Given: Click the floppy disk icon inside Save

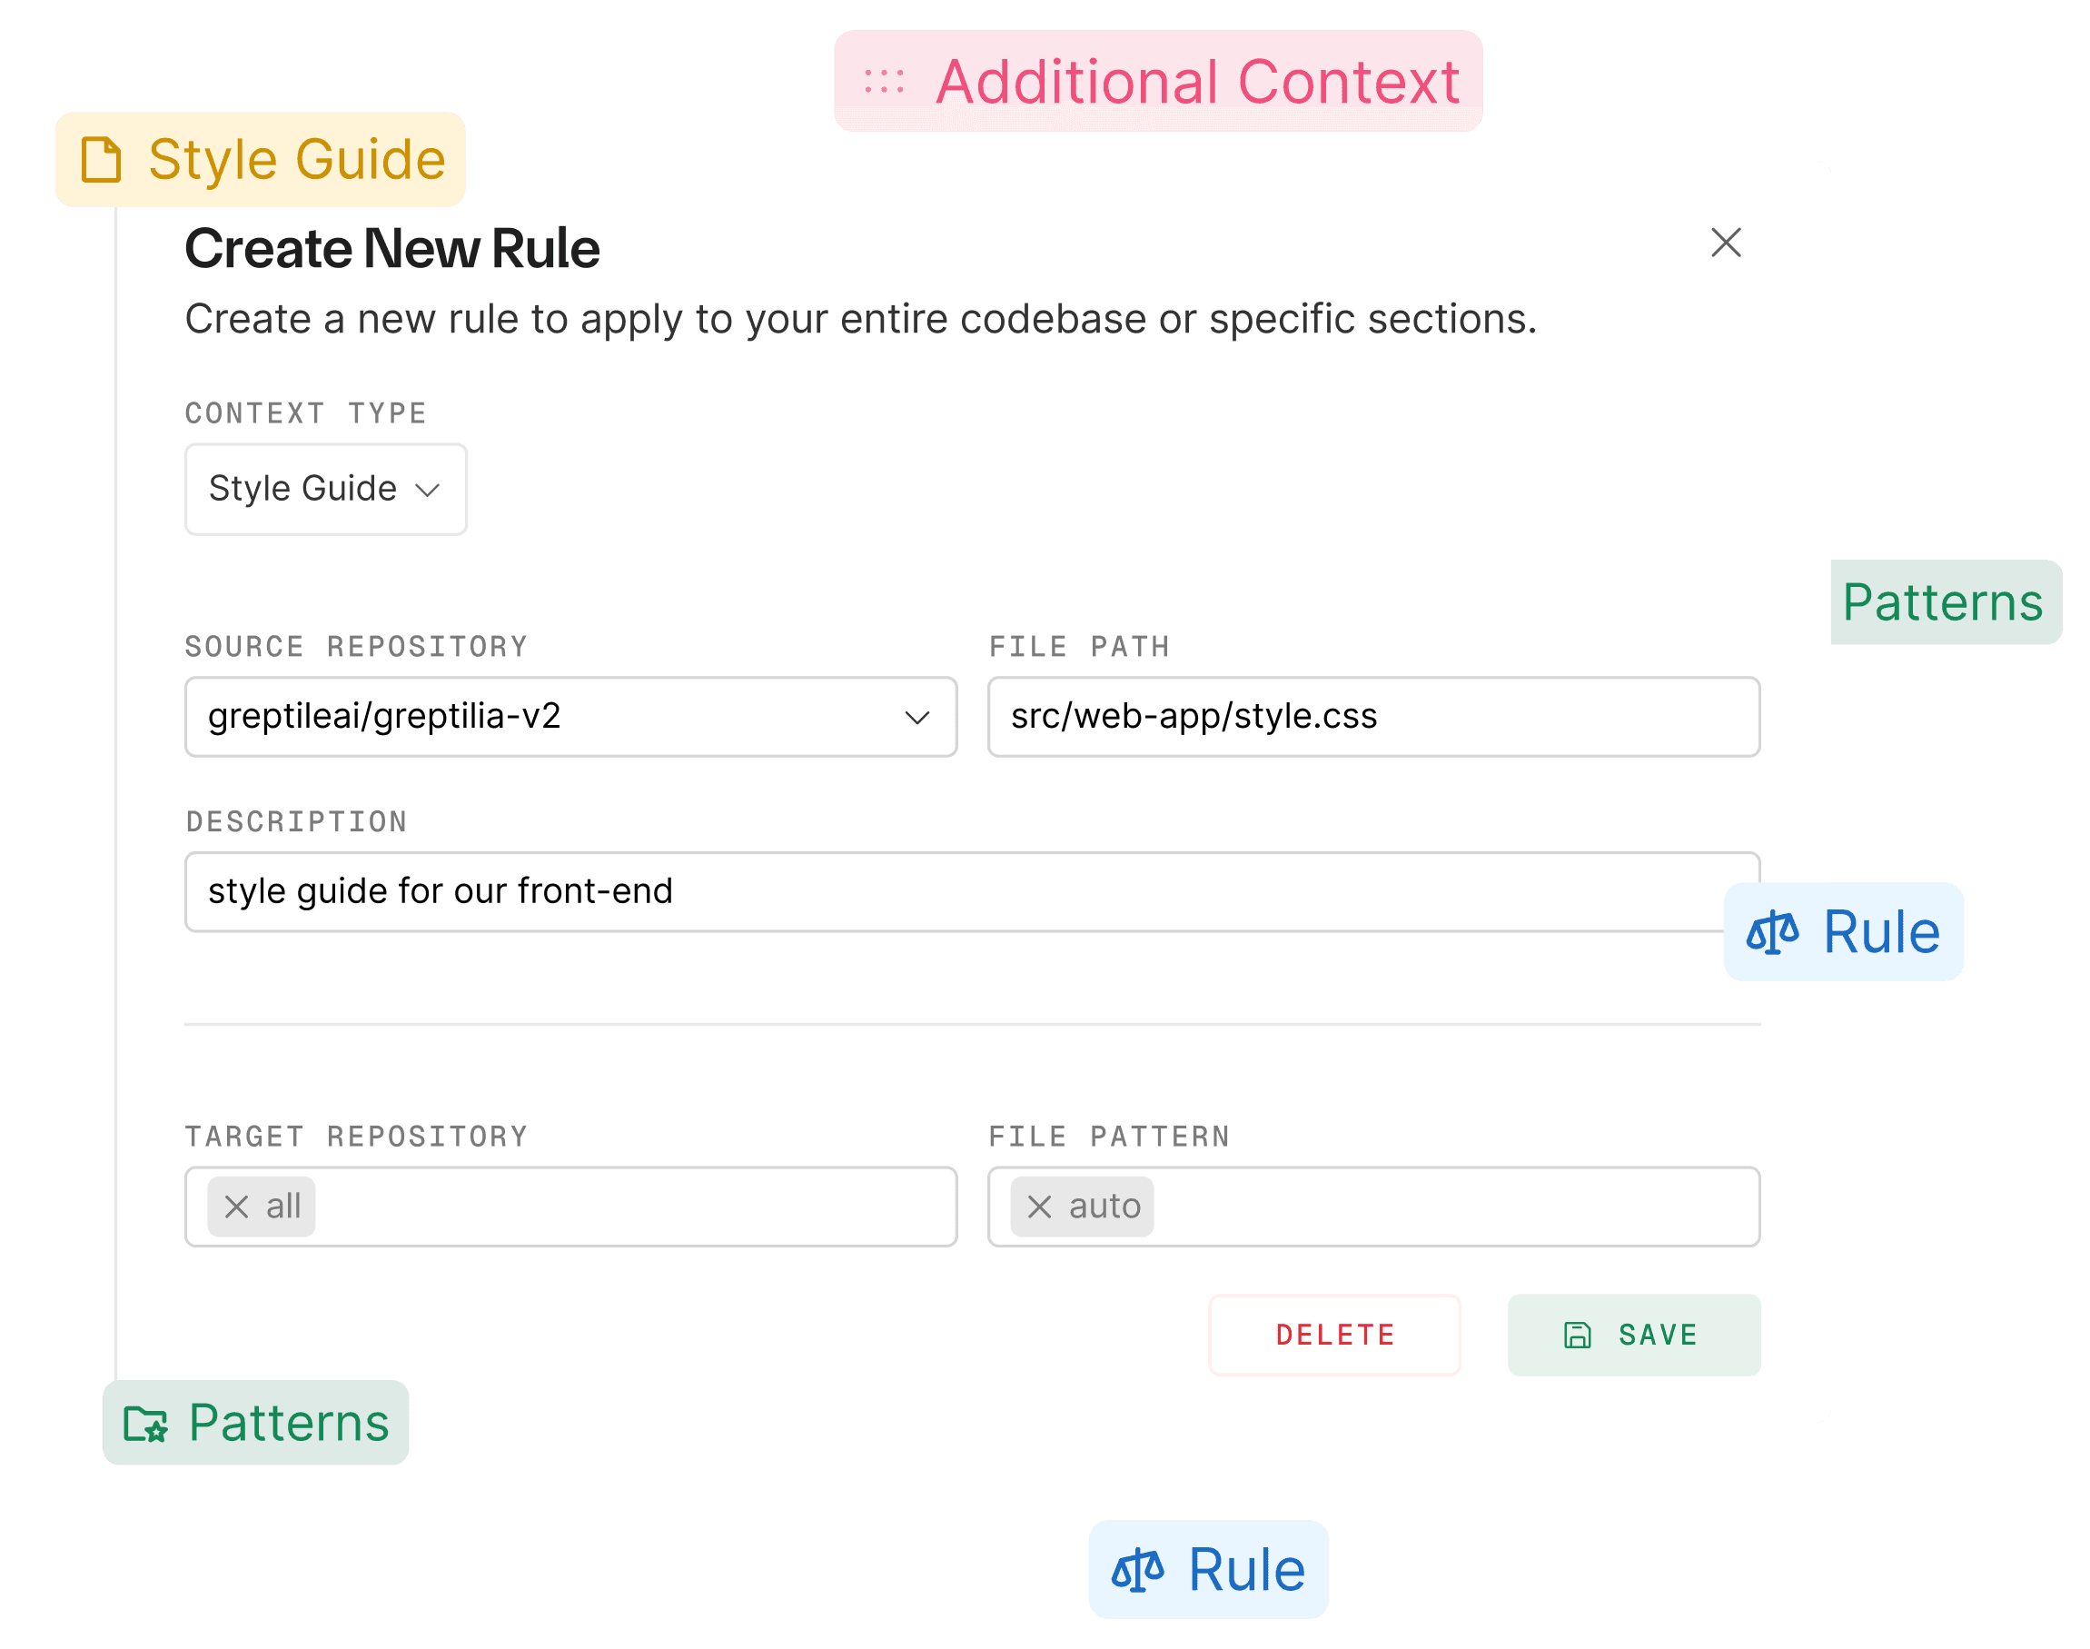Looking at the screenshot, I should (1579, 1336).
